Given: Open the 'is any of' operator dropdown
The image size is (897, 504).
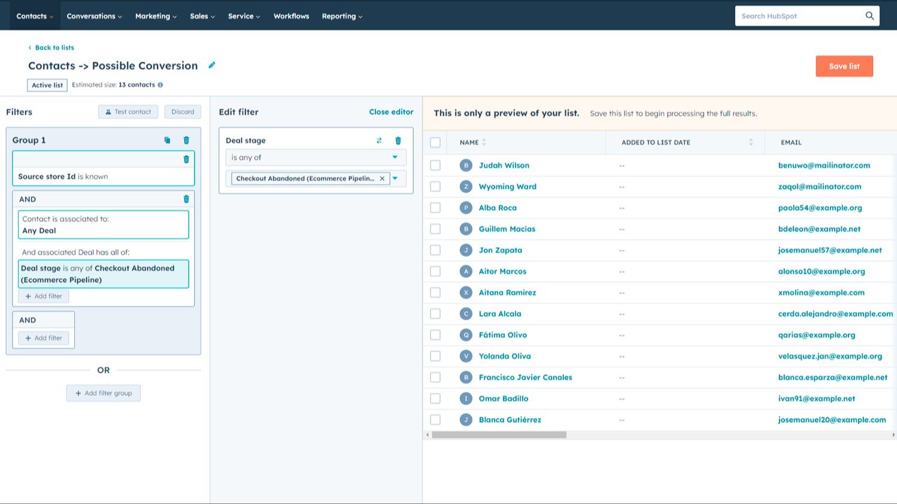Looking at the screenshot, I should click(316, 157).
